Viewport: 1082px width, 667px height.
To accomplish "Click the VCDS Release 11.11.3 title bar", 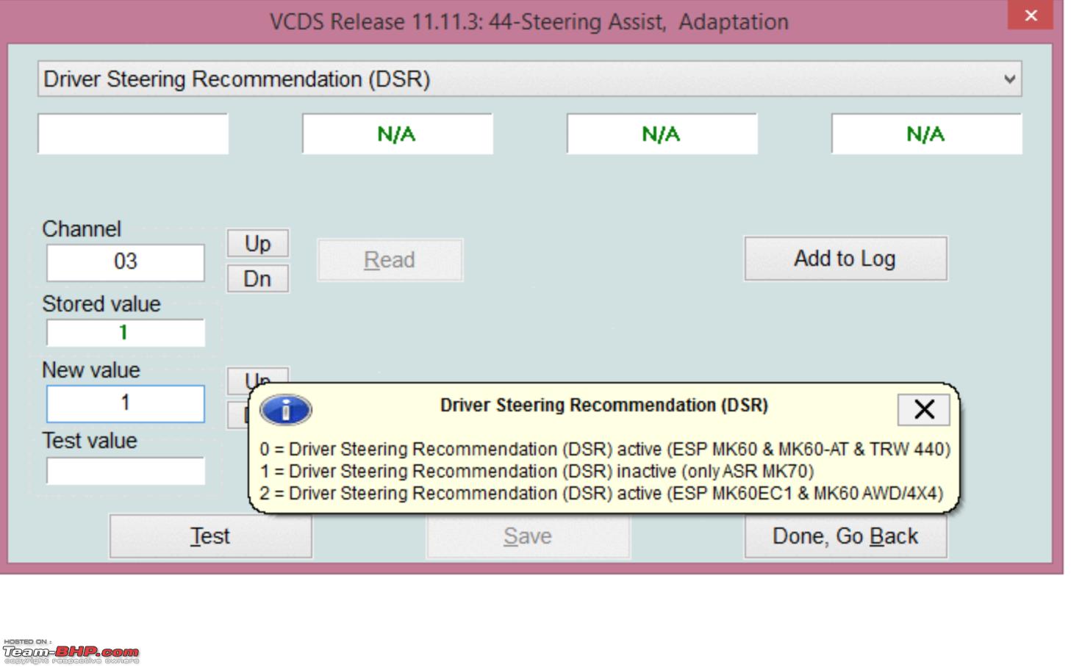I will tap(529, 21).
